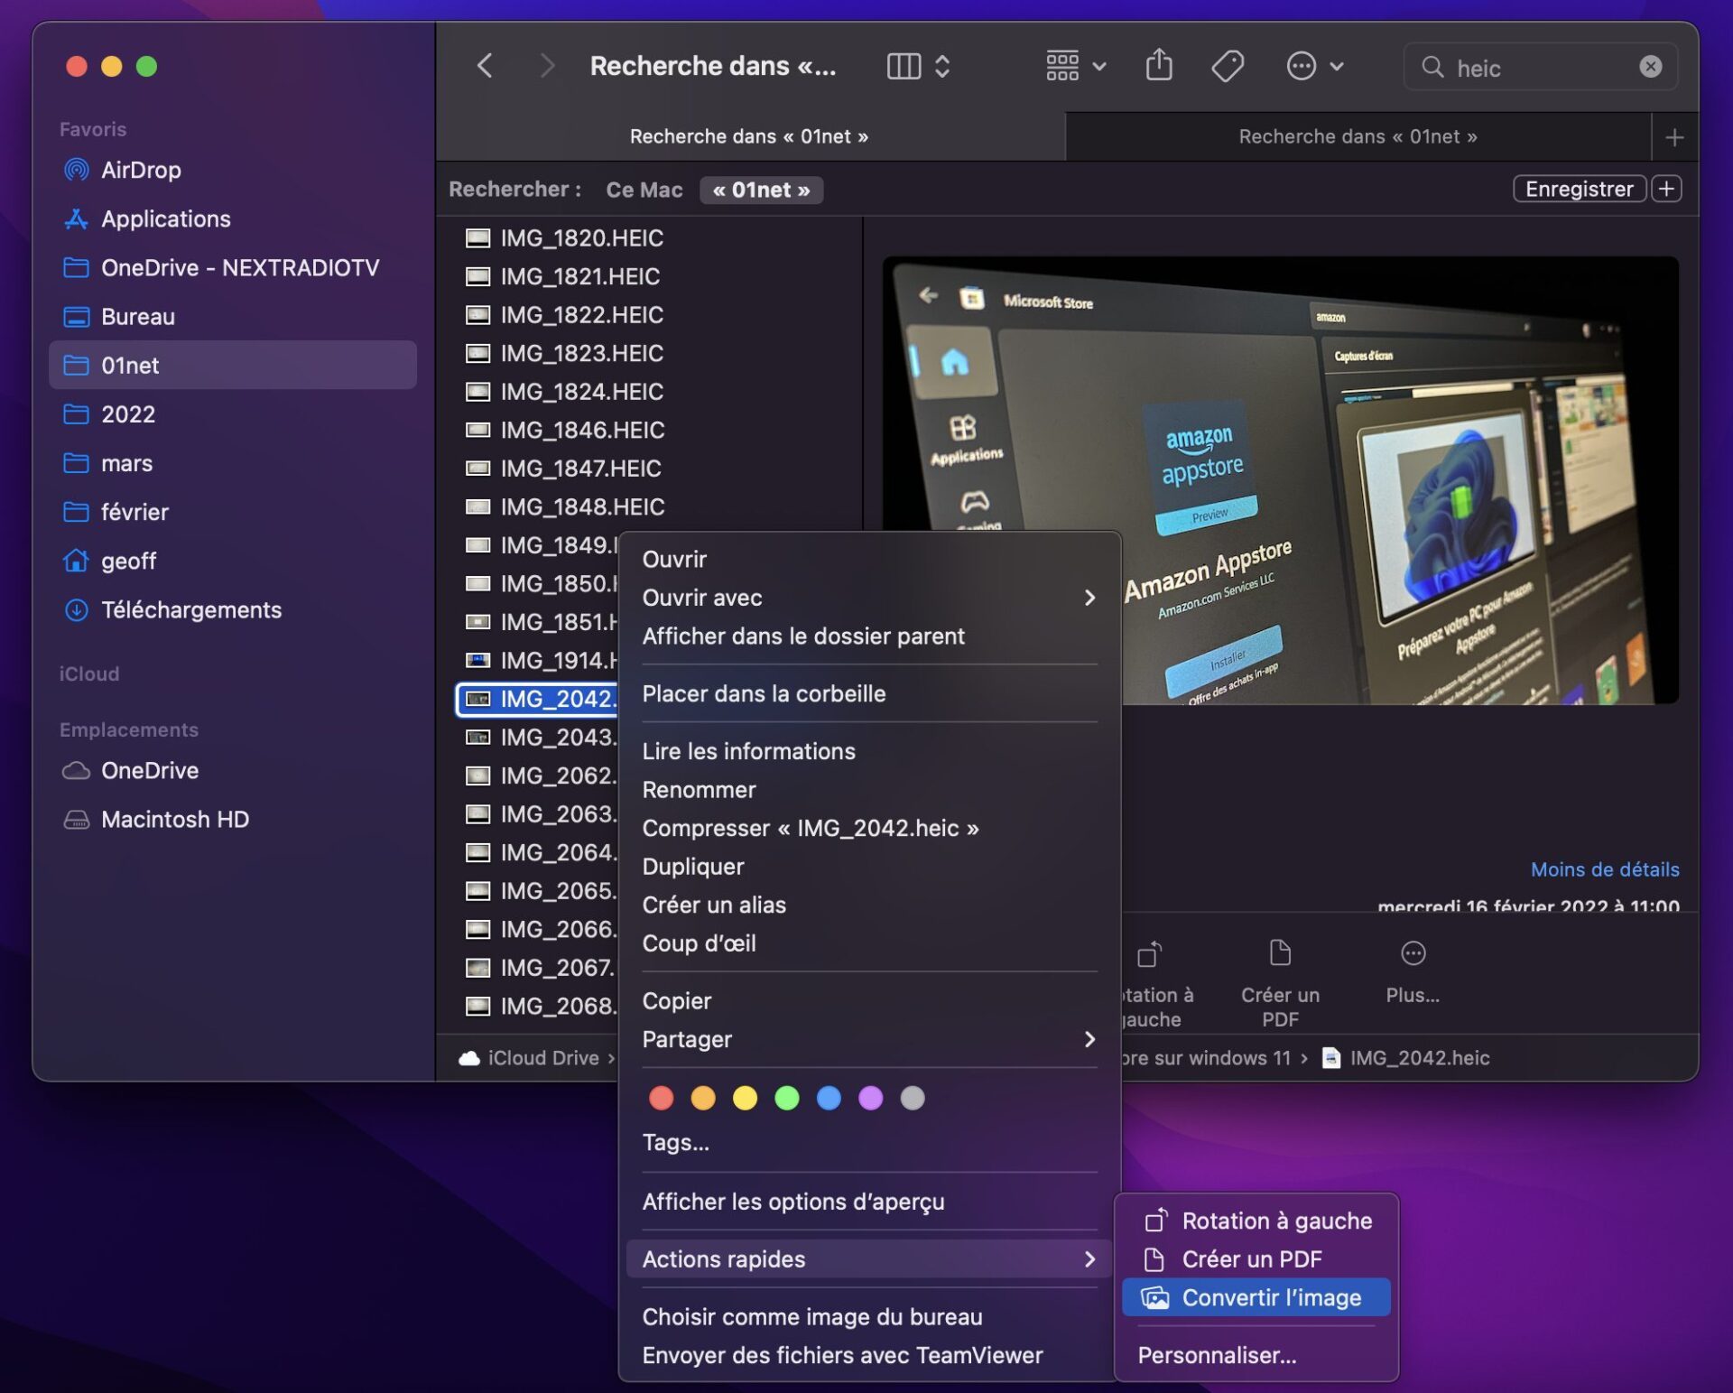1733x1393 pixels.
Task: Click Créer un PDF in preview pane
Action: click(1279, 982)
